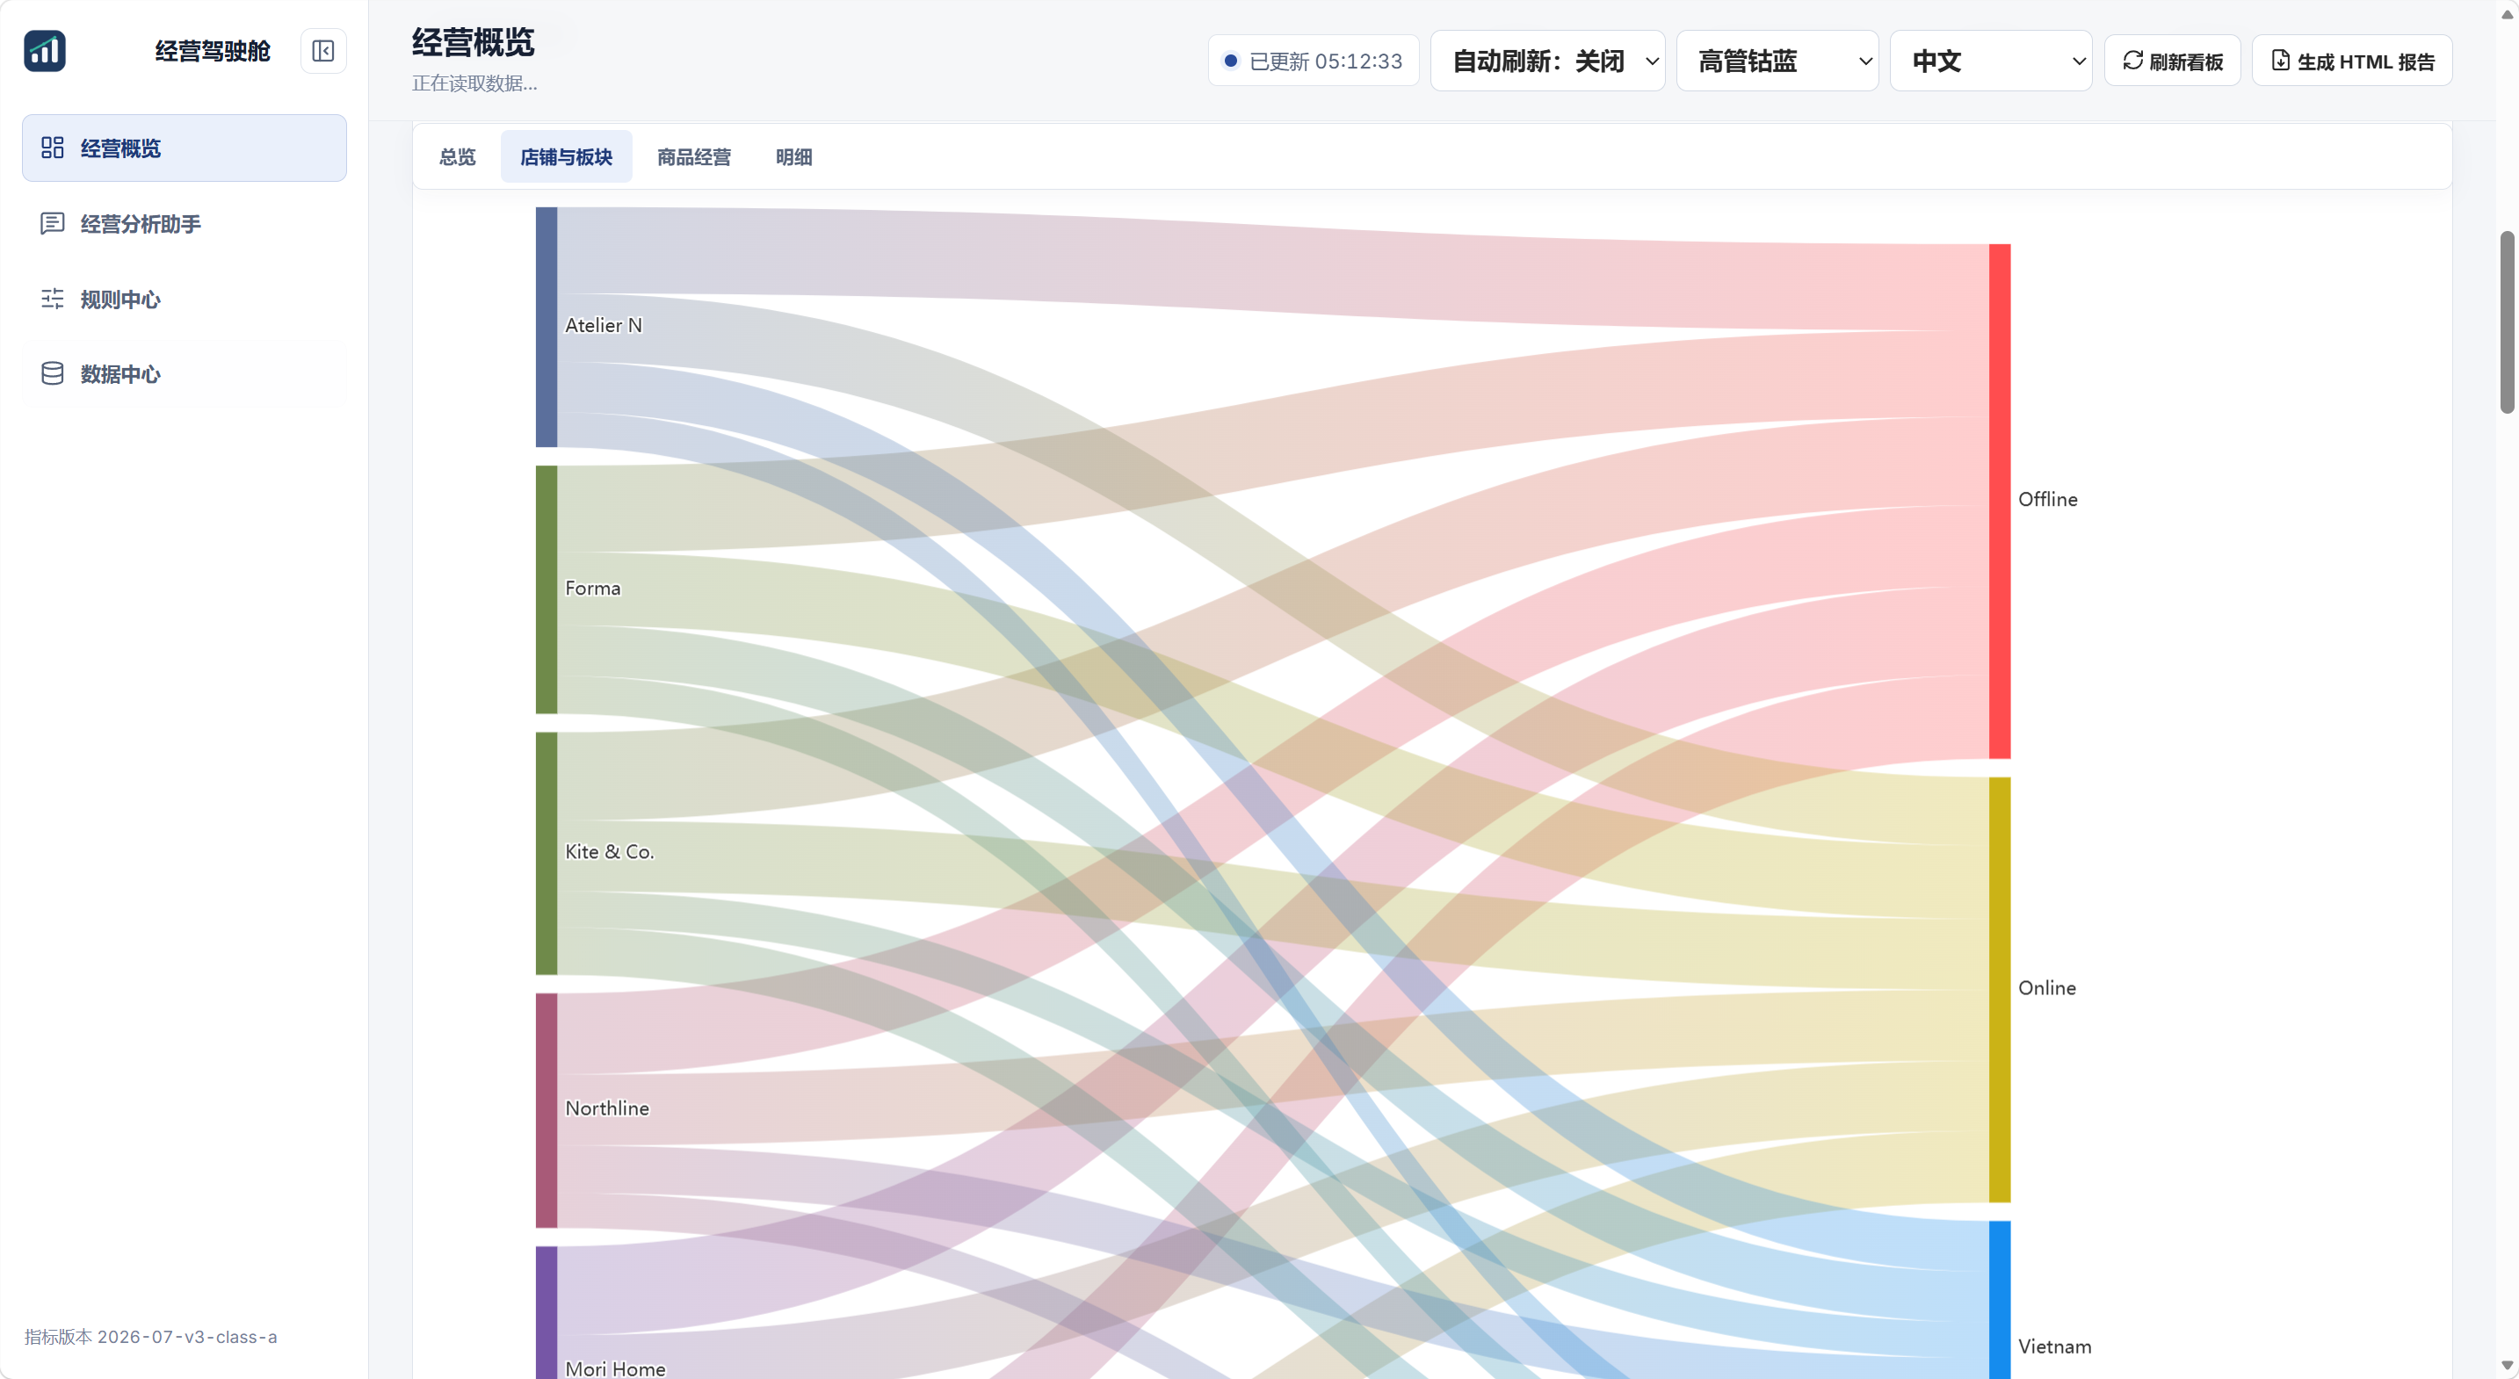Open the 中文 language dropdown

[x=1991, y=61]
